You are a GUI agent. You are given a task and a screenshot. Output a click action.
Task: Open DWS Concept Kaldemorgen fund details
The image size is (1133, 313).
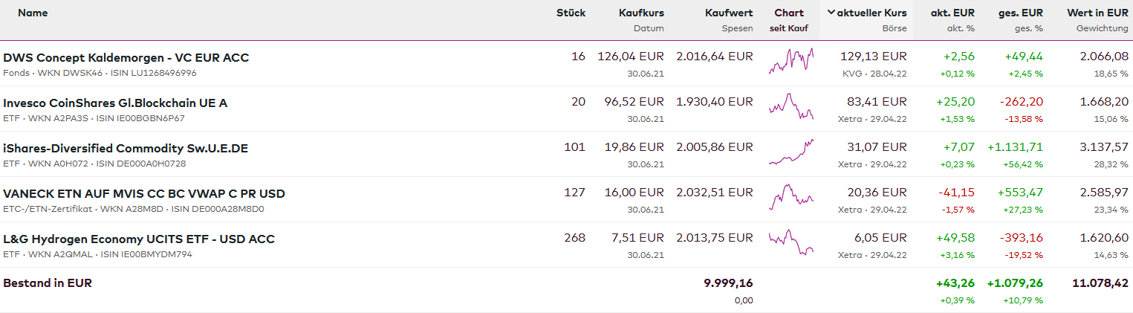126,57
